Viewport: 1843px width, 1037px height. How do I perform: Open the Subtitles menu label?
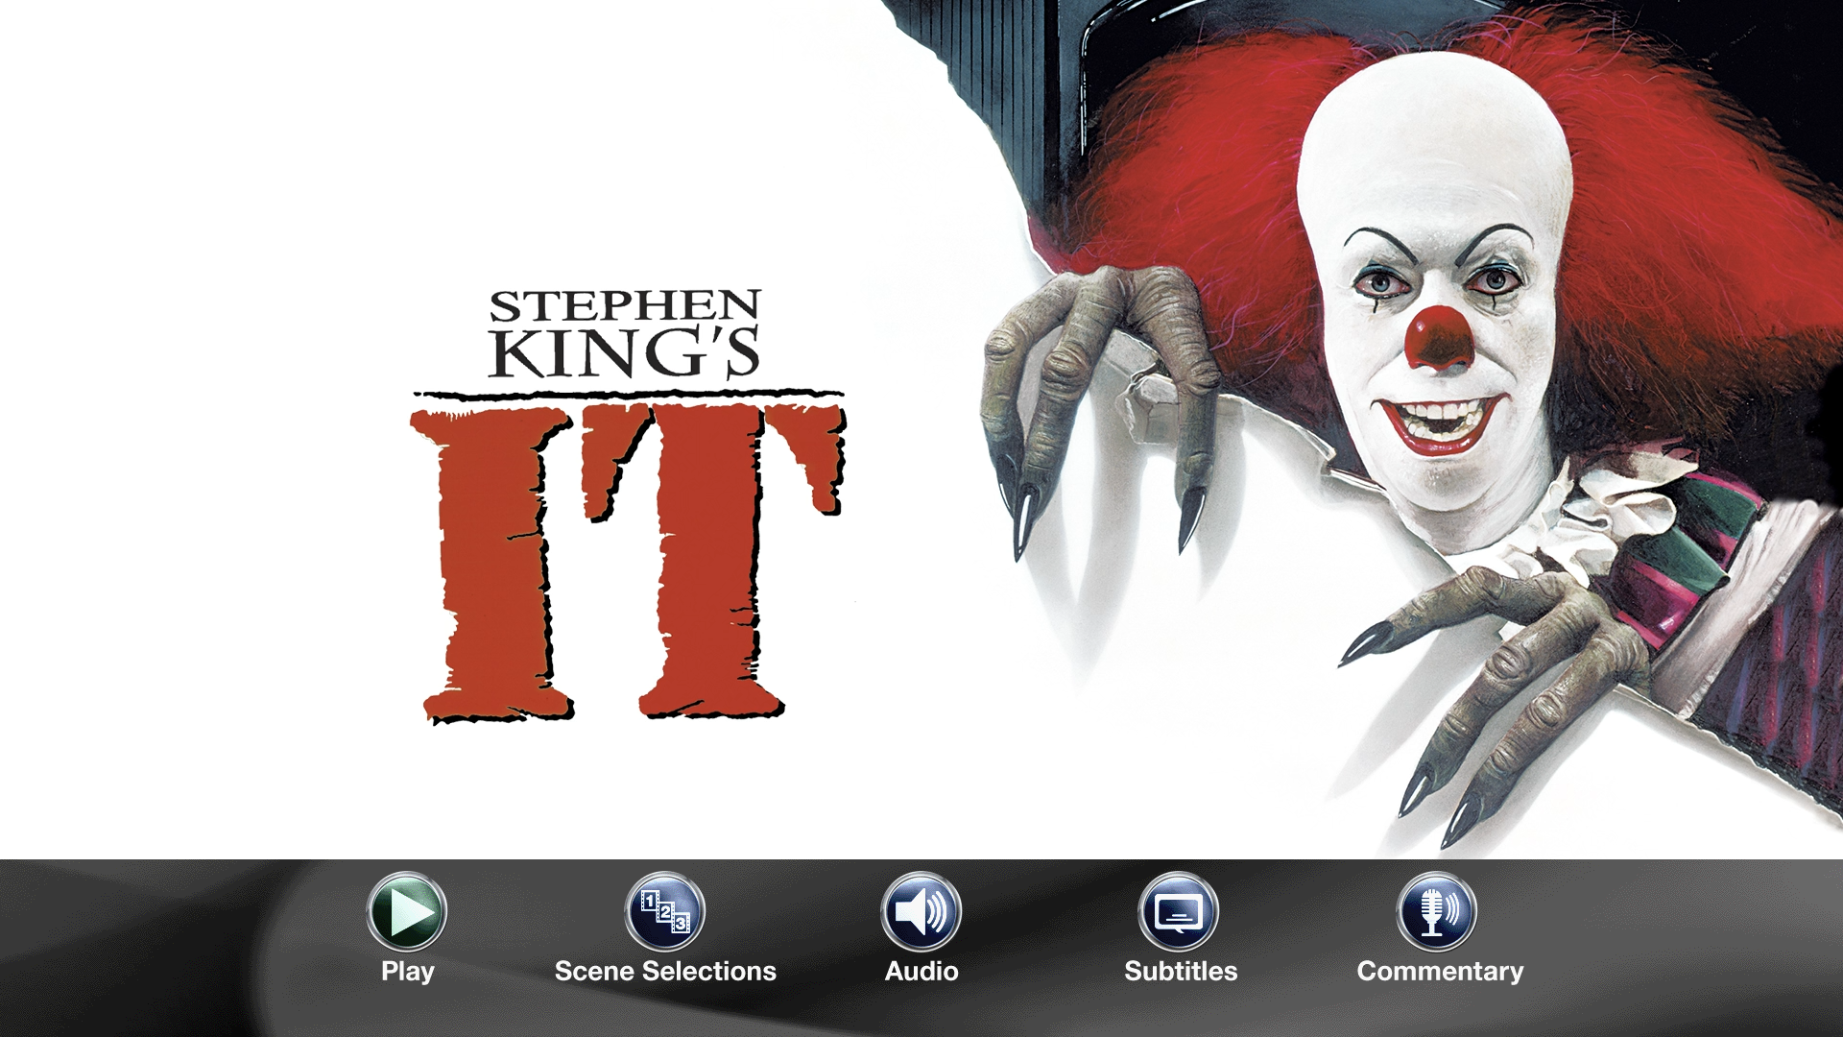pyautogui.click(x=1181, y=971)
